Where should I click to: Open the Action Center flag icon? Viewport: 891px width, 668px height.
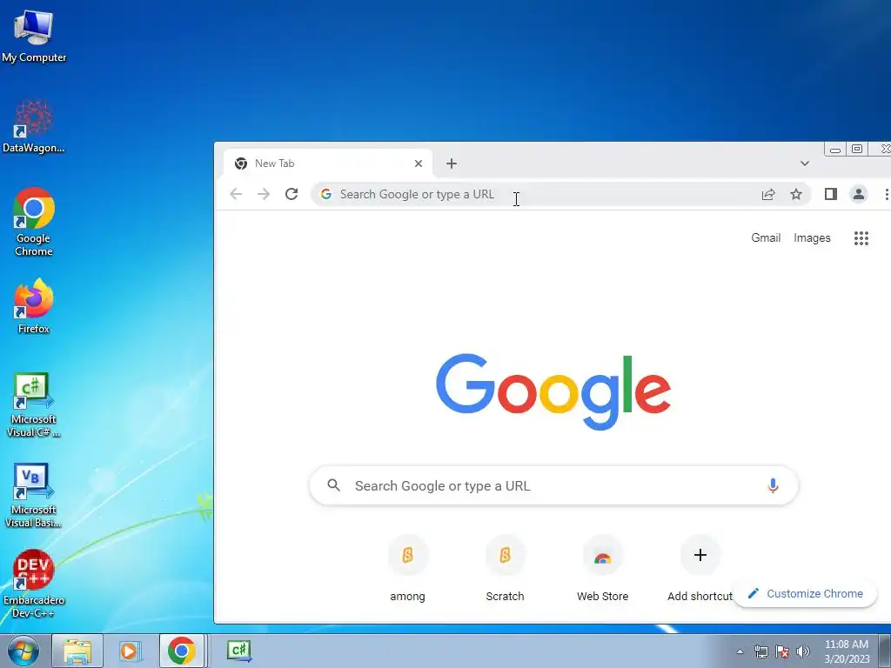(x=782, y=651)
